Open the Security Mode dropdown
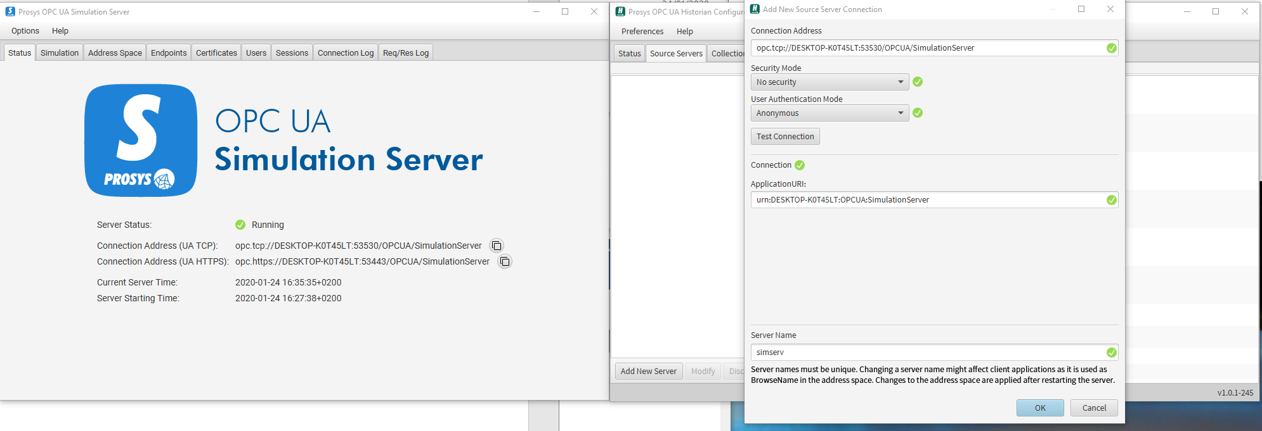Viewport: 1262px width, 431px height. 829,82
